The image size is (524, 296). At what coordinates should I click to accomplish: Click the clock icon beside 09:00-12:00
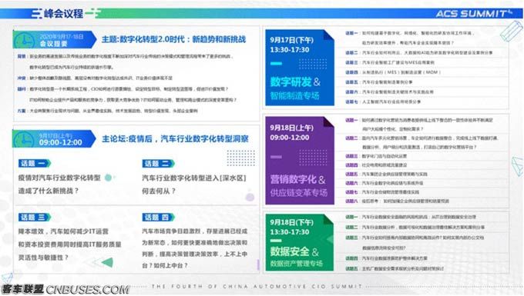click(x=23, y=139)
